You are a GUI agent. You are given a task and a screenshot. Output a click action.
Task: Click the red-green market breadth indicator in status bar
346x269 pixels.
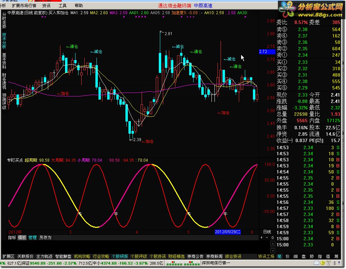183,263
